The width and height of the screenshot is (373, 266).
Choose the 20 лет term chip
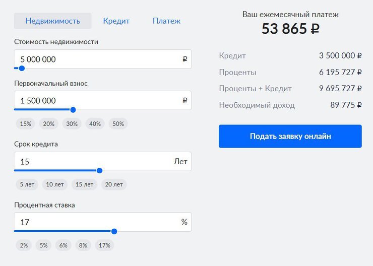[x=114, y=184]
